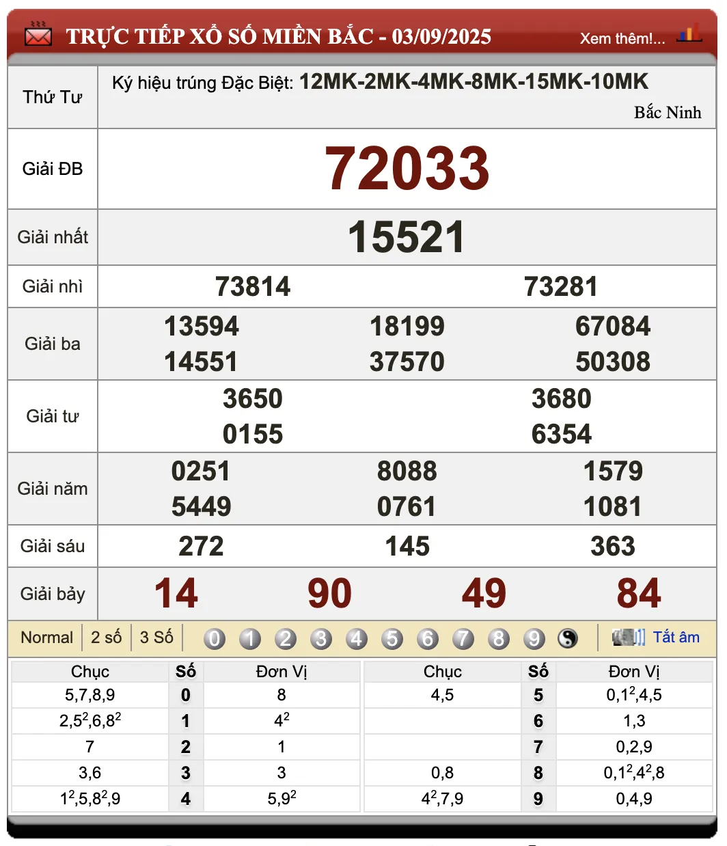727x846 pixels.
Task: Click the Thứ Tư header cell
Action: (52, 97)
